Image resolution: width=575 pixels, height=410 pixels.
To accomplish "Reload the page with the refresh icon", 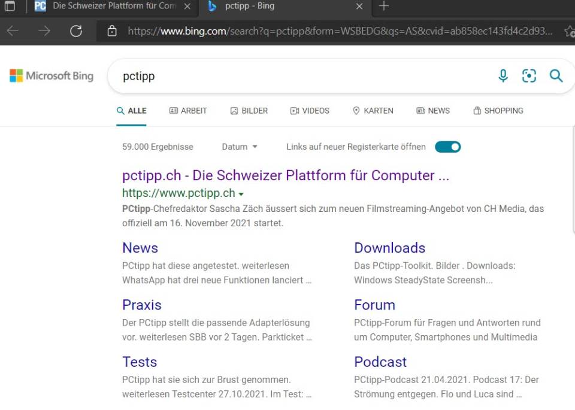I will pos(76,31).
